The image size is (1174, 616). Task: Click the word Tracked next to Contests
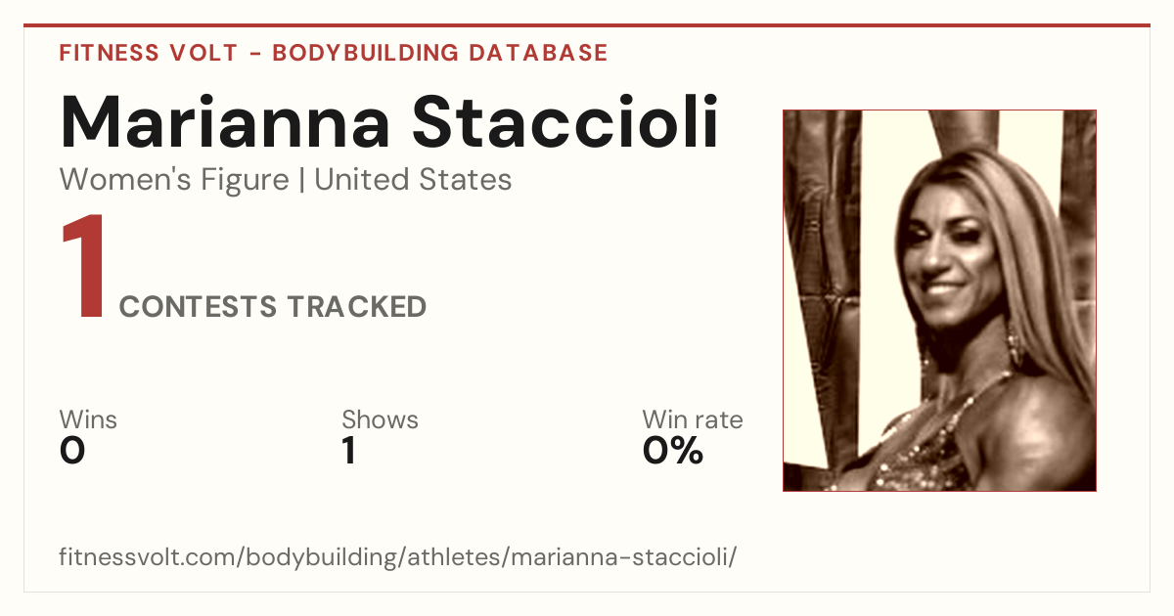[356, 307]
